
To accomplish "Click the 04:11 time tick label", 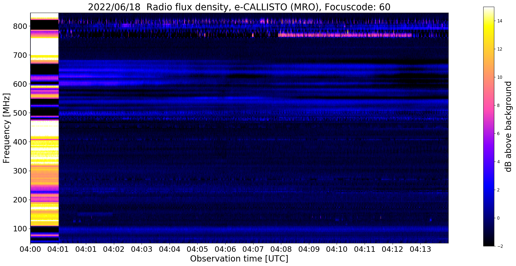I will pyautogui.click(x=365, y=249).
